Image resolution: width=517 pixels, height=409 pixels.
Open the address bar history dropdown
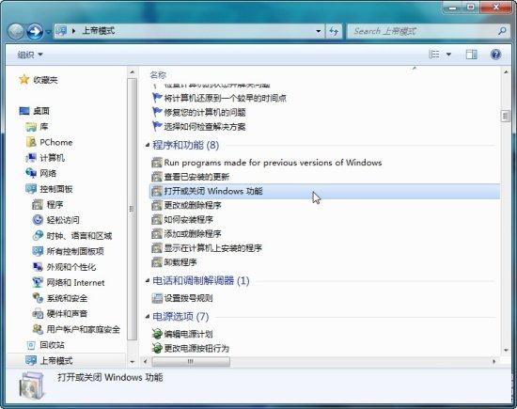318,31
